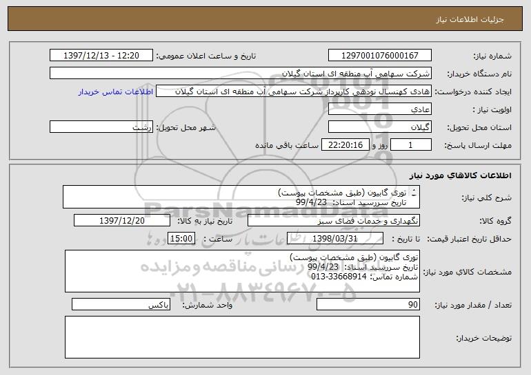
Task: Click the announcement date field 1397/12/13 - 12:20
Action: (101, 55)
